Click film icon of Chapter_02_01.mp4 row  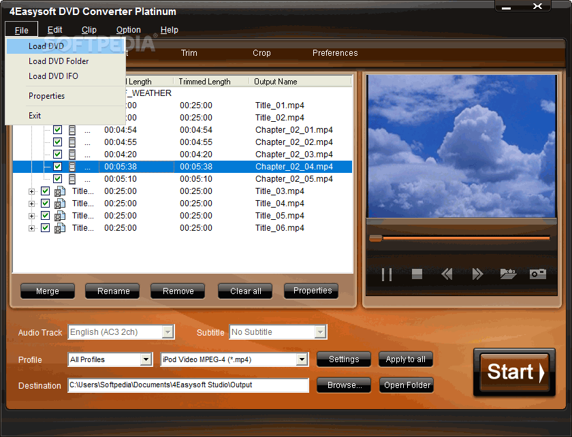pos(72,130)
